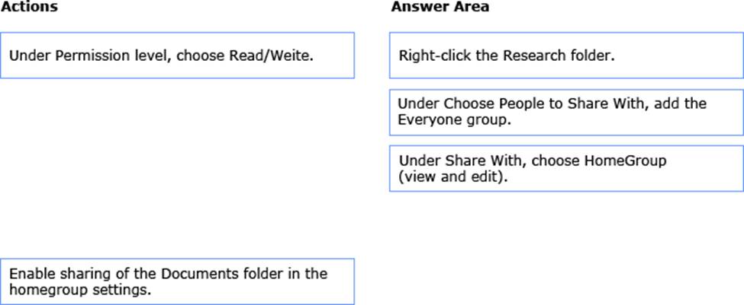Choose the first step in the Answer Area
The image size is (744, 305).
click(x=566, y=55)
